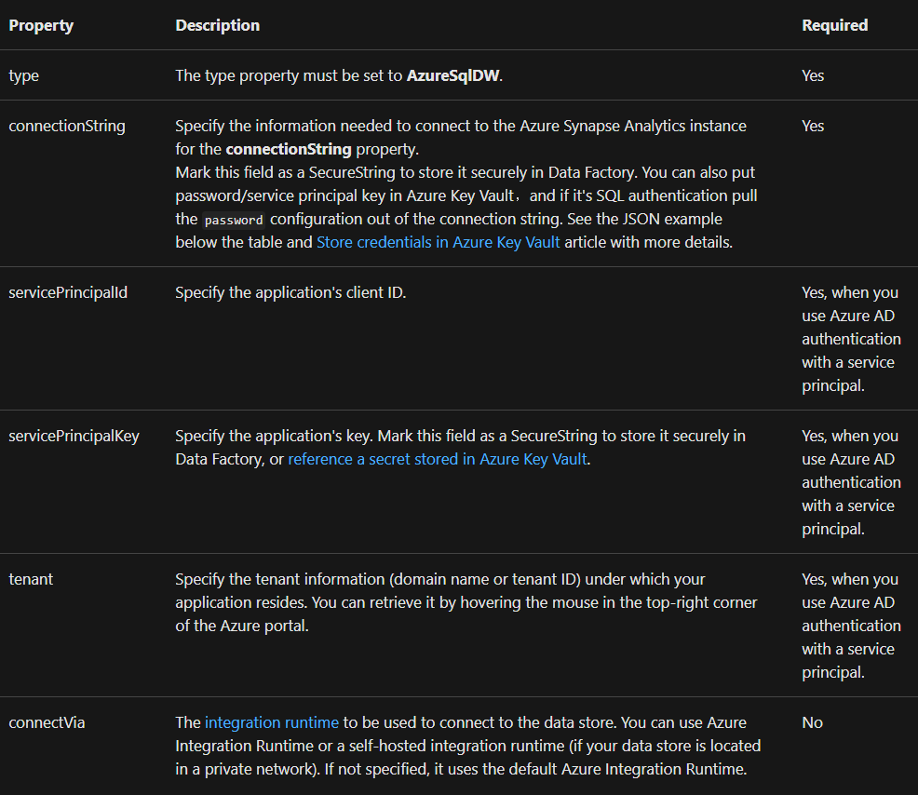Click the Yes value in connectionString row
The image size is (918, 795).
(x=813, y=126)
